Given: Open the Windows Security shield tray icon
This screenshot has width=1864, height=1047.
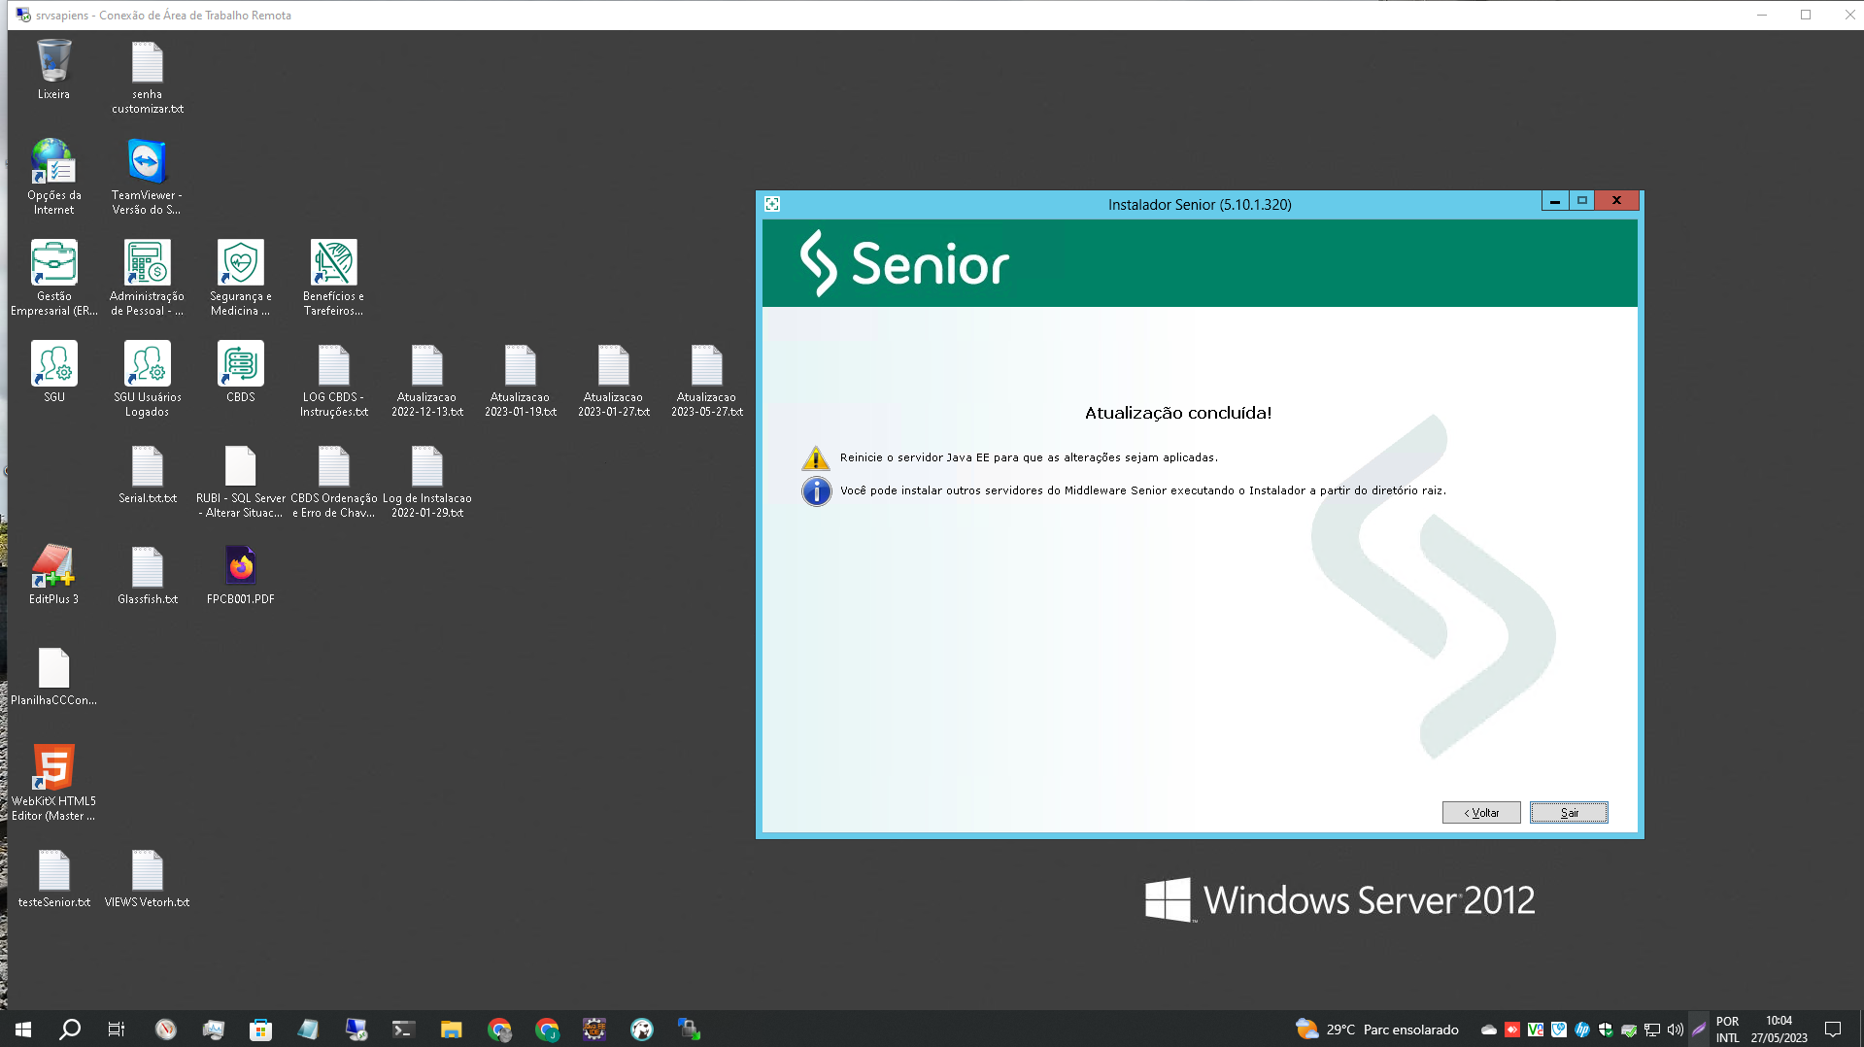Looking at the screenshot, I should (1606, 1030).
